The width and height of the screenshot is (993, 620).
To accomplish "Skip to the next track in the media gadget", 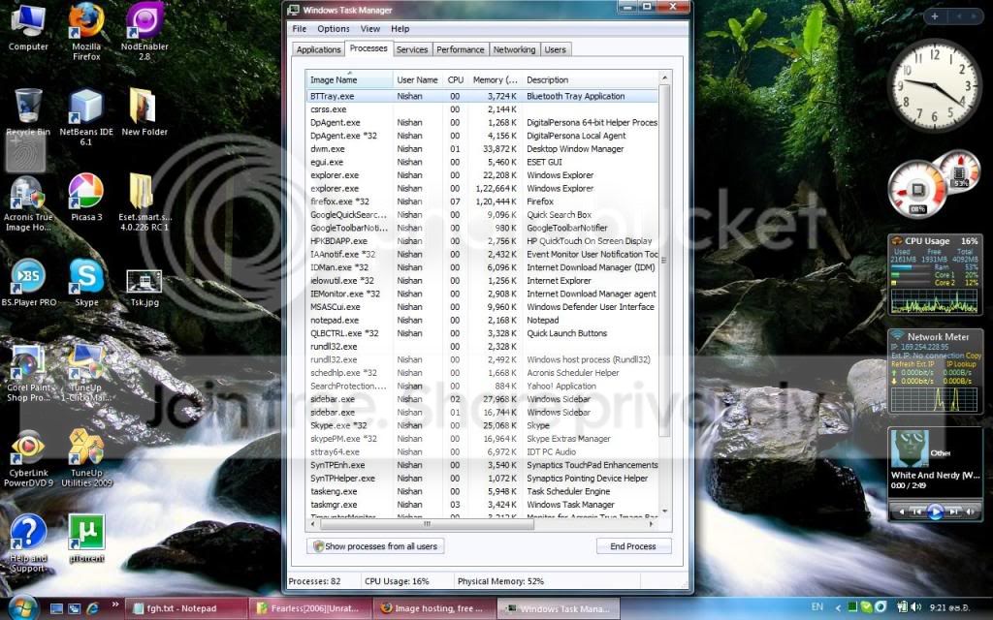I will click(954, 511).
